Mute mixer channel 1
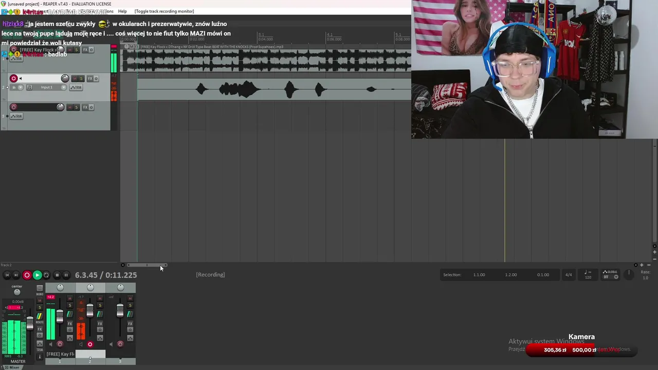 point(70,299)
